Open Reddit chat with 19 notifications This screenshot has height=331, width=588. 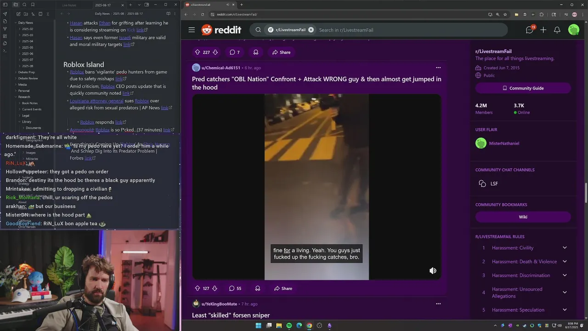[x=530, y=30]
